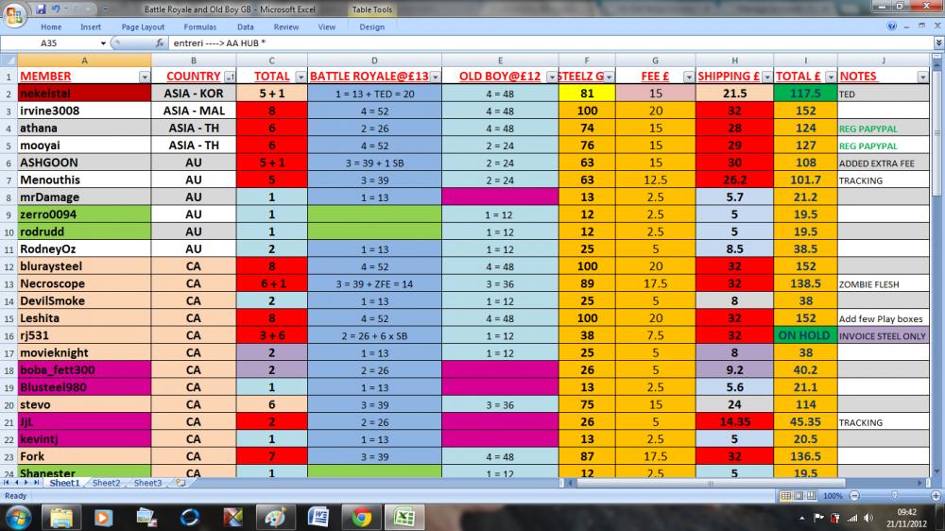Open Google Chrome from taskbar

tap(362, 517)
